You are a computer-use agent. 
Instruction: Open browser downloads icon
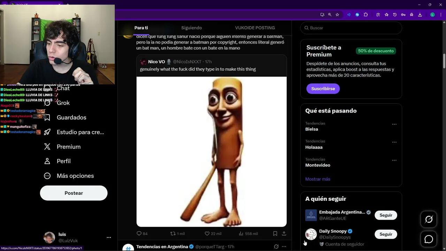(420, 15)
